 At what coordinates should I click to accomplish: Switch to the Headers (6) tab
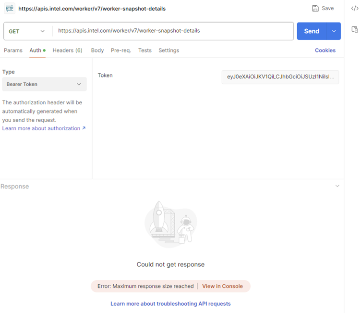(x=67, y=50)
